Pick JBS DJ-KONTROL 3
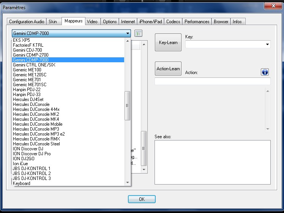This screenshot has height=213, width=284. (x=68, y=178)
